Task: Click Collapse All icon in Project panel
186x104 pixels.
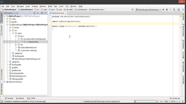Action: 37,13
